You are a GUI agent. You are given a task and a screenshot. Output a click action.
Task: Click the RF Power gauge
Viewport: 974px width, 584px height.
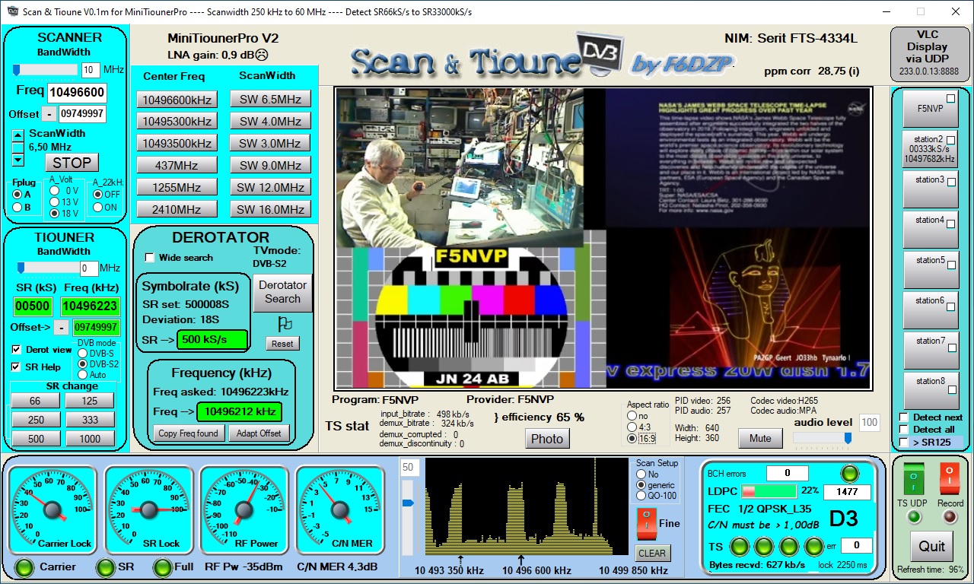[244, 509]
